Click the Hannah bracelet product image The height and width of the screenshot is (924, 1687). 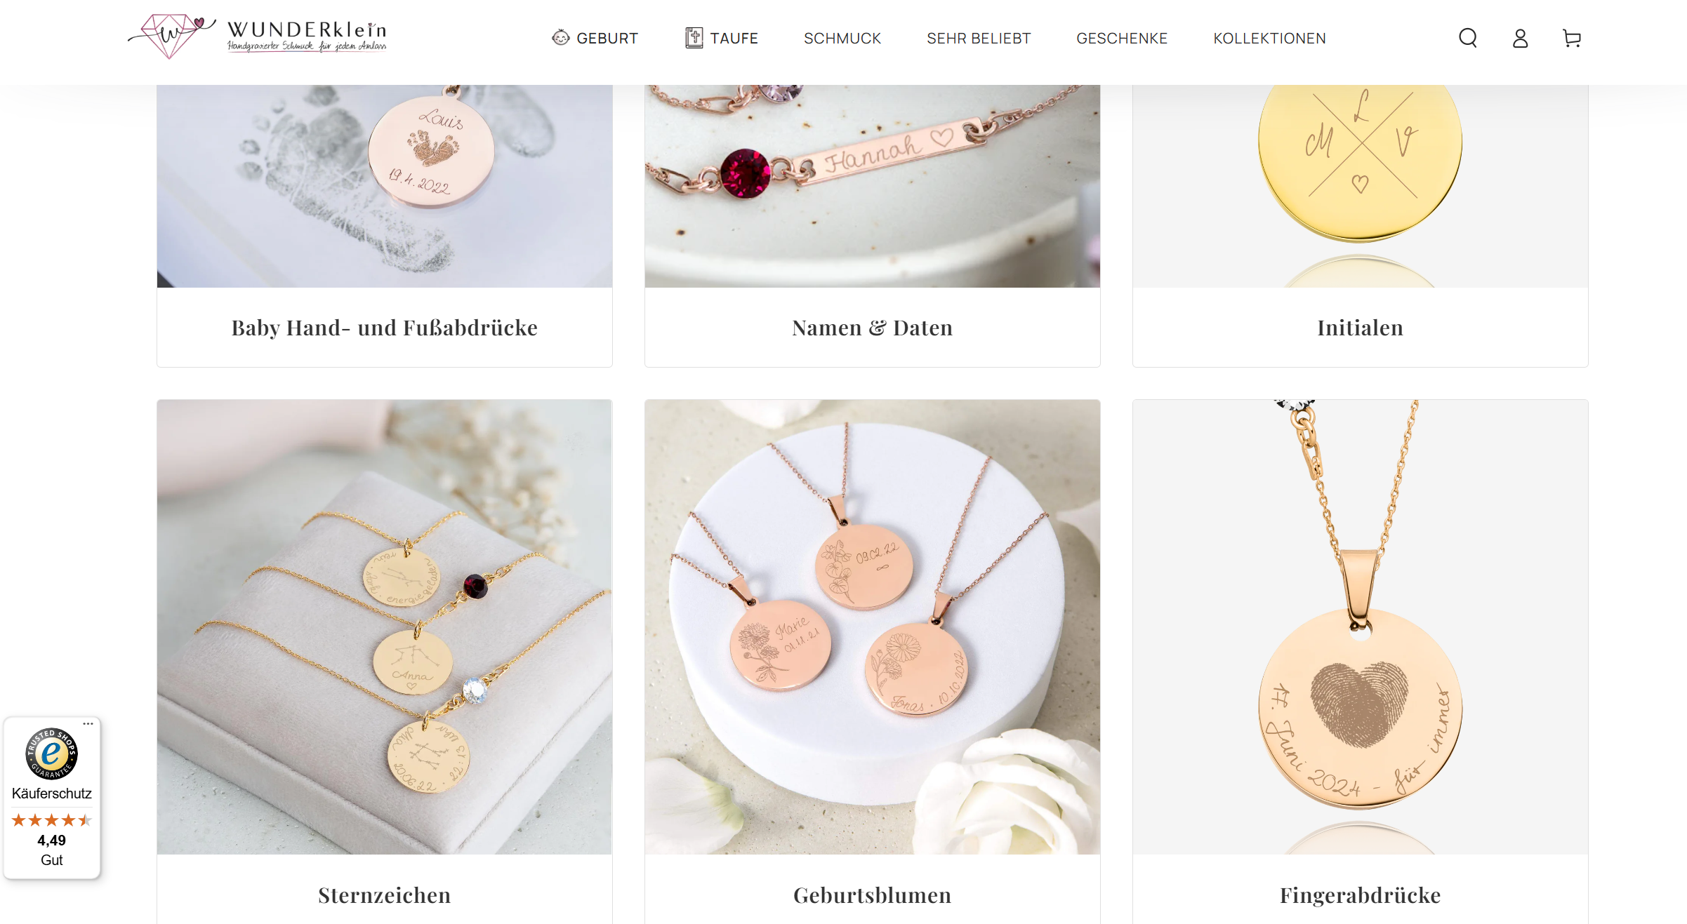(872, 186)
